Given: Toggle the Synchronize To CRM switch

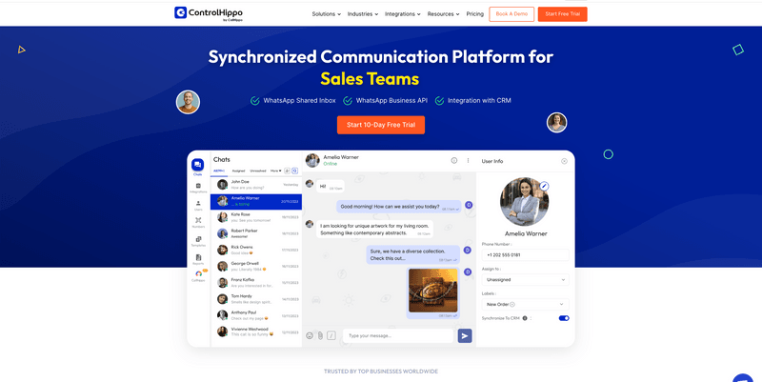Looking at the screenshot, I should pos(564,318).
